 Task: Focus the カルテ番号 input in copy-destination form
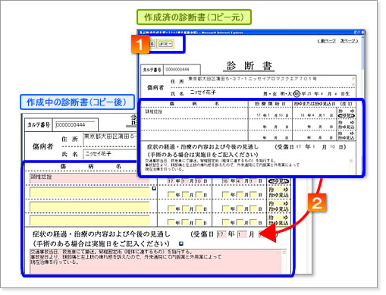click(x=75, y=125)
